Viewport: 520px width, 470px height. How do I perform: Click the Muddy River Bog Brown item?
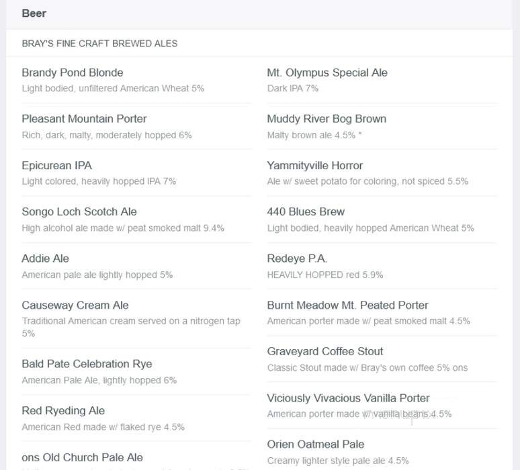(327, 119)
